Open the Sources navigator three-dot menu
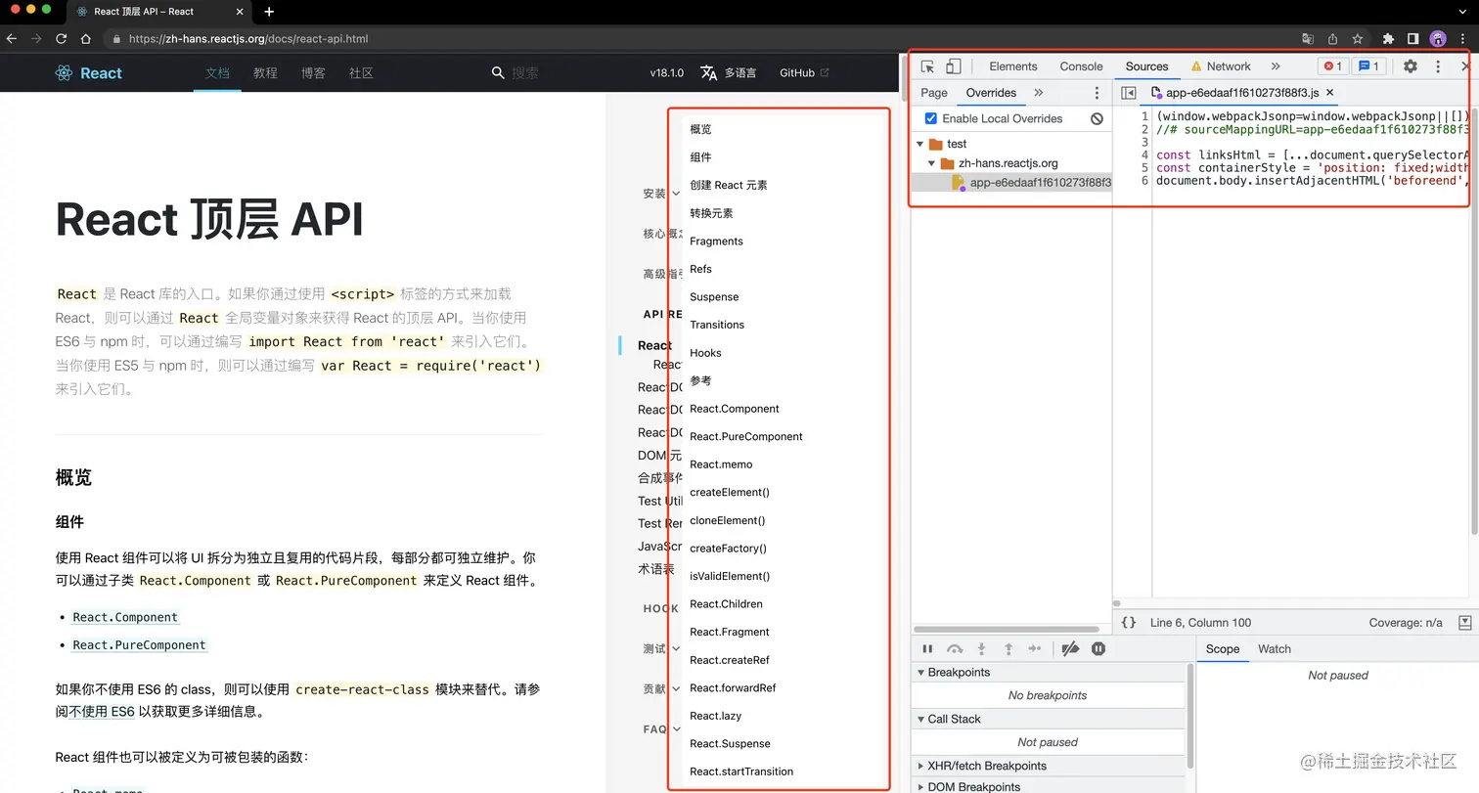This screenshot has width=1479, height=793. coord(1097,93)
